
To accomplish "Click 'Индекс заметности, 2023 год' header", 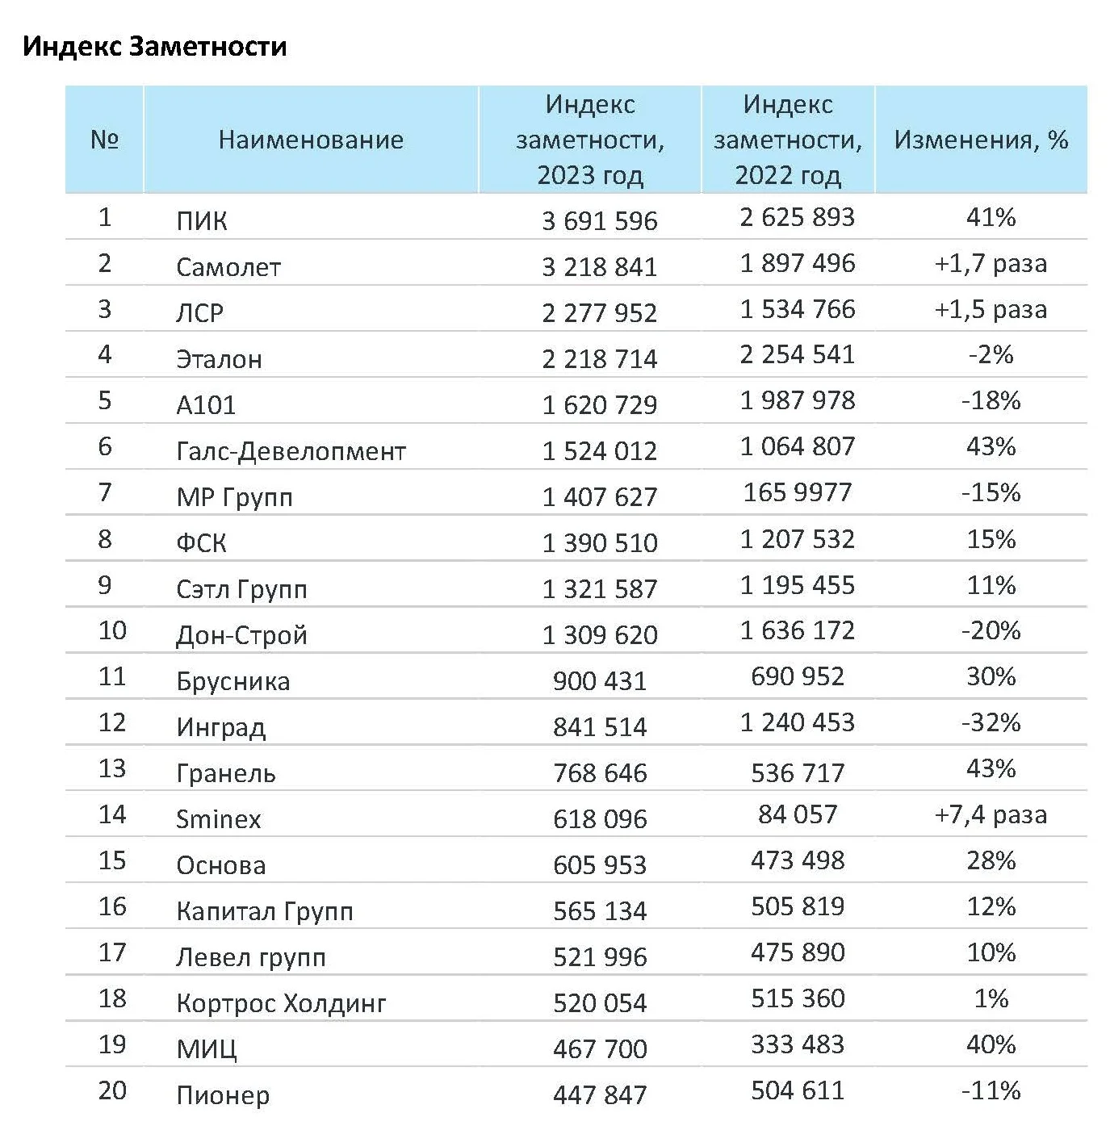I will (590, 140).
